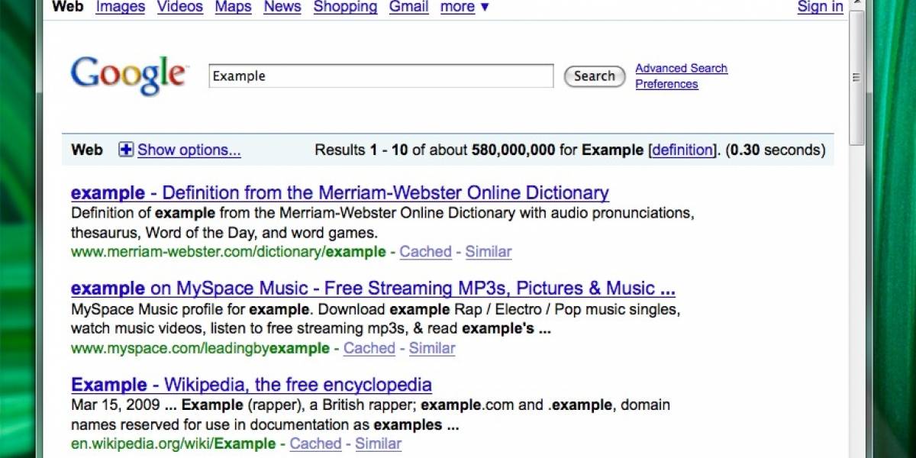Select the Web tab in top bar
The image size is (916, 458).
pyautogui.click(x=68, y=7)
